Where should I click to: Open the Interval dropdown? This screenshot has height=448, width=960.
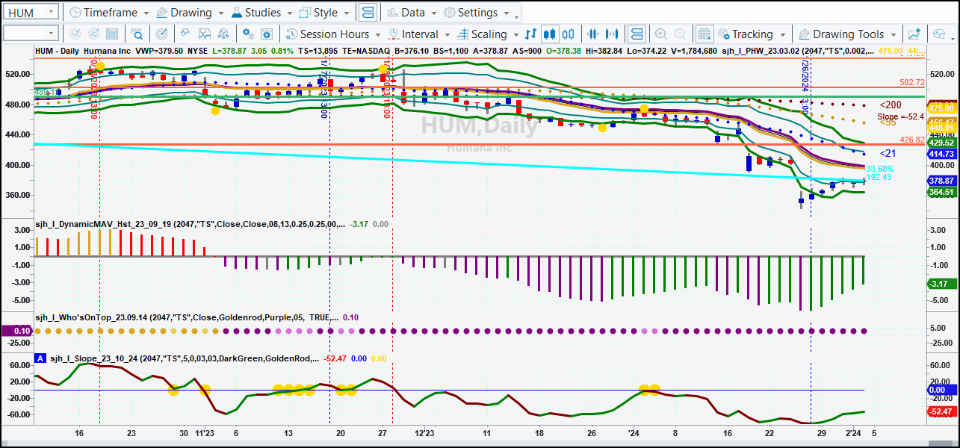point(419,34)
